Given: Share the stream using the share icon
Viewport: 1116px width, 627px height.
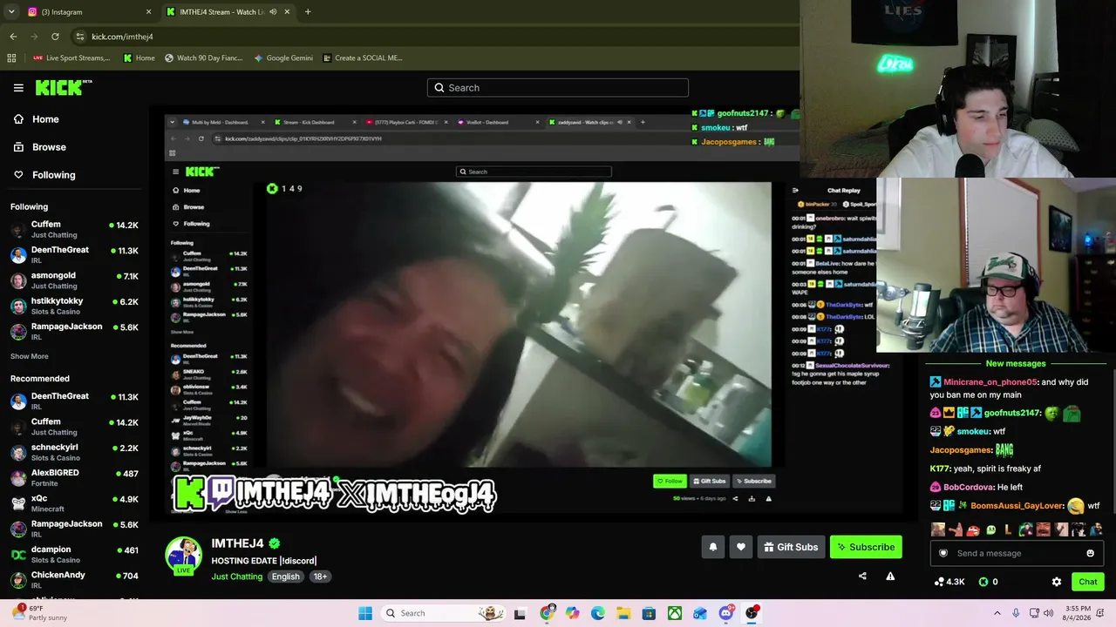Looking at the screenshot, I should pos(862,576).
